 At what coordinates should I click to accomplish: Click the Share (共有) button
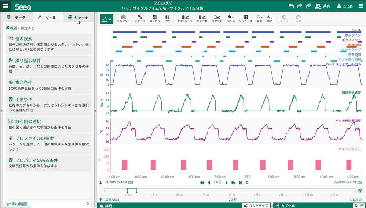[322, 6]
